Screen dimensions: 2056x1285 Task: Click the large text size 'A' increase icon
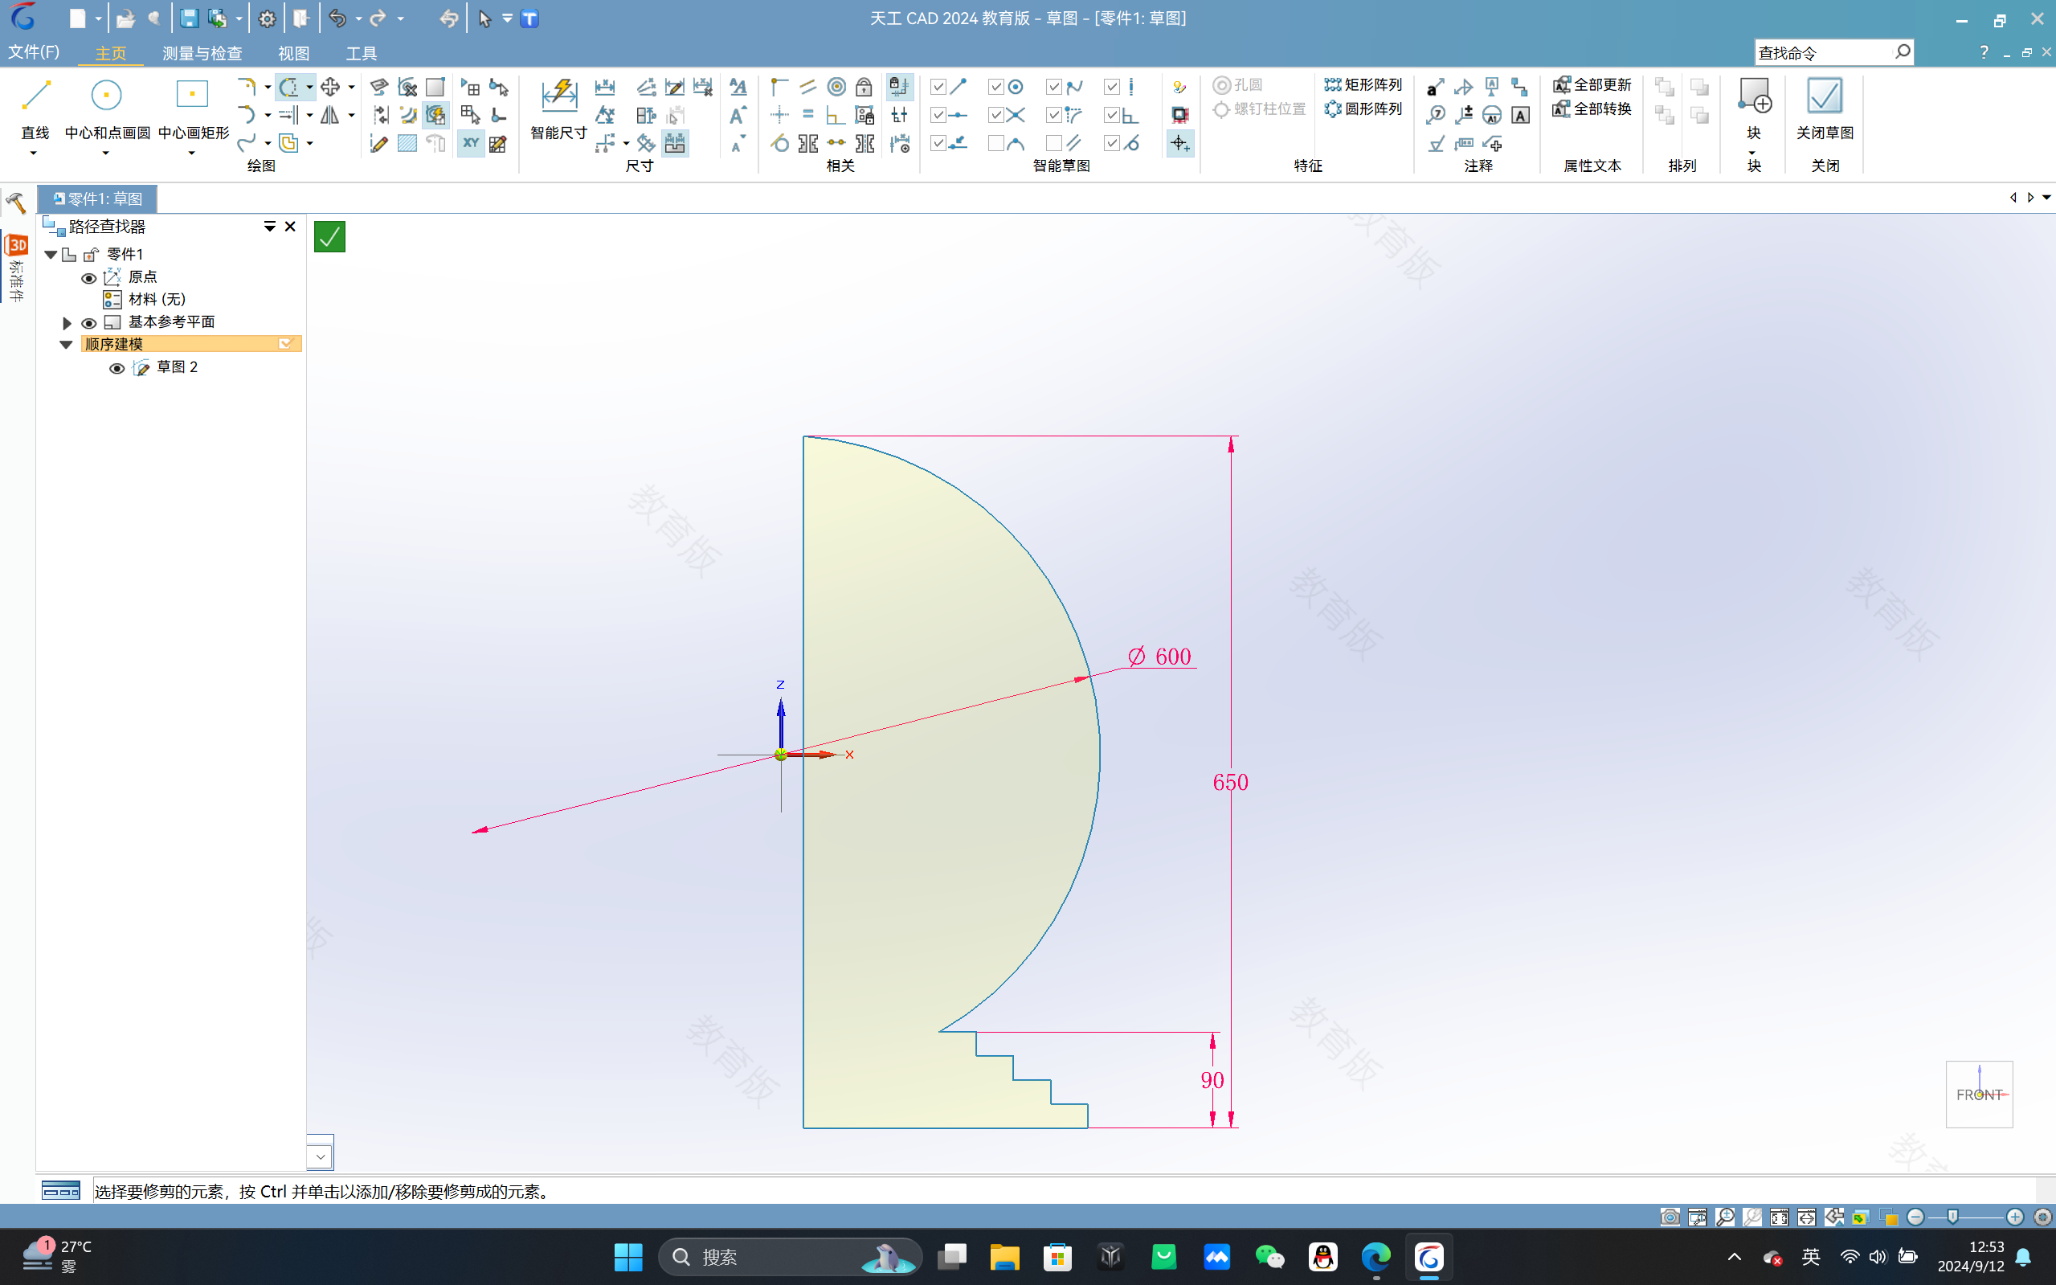click(738, 115)
